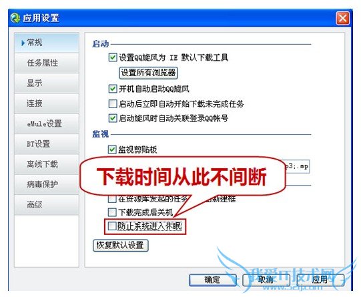Click the 设置所有浏览器 button
This screenshot has height=297, width=361.
pyautogui.click(x=148, y=73)
